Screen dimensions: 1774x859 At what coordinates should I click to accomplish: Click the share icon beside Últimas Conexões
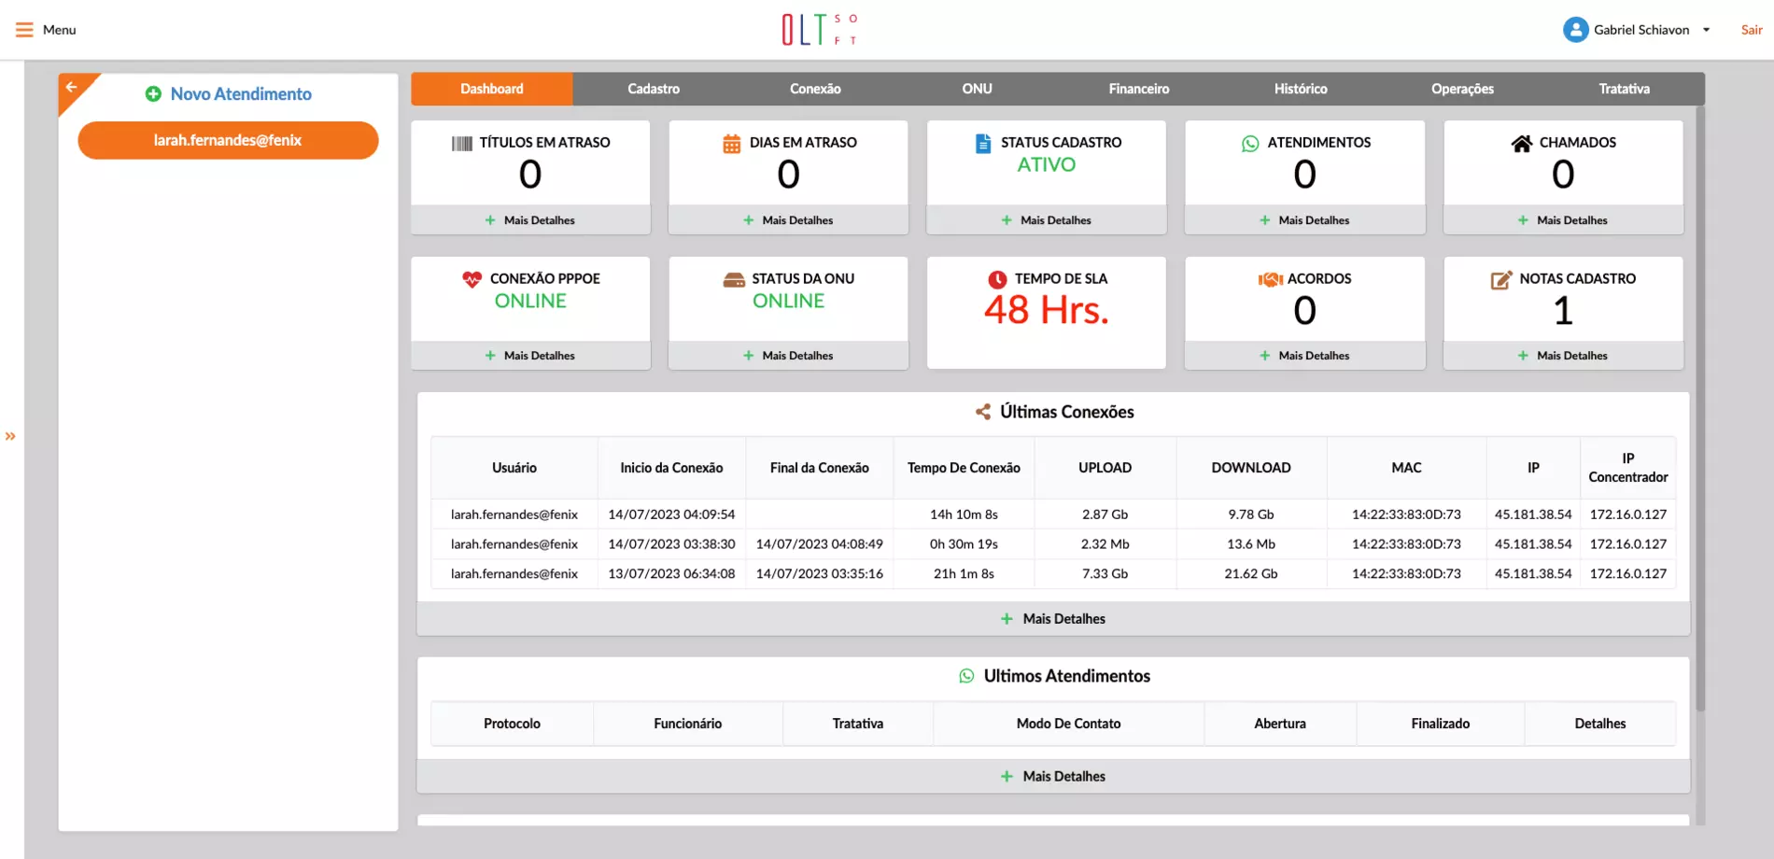983,412
